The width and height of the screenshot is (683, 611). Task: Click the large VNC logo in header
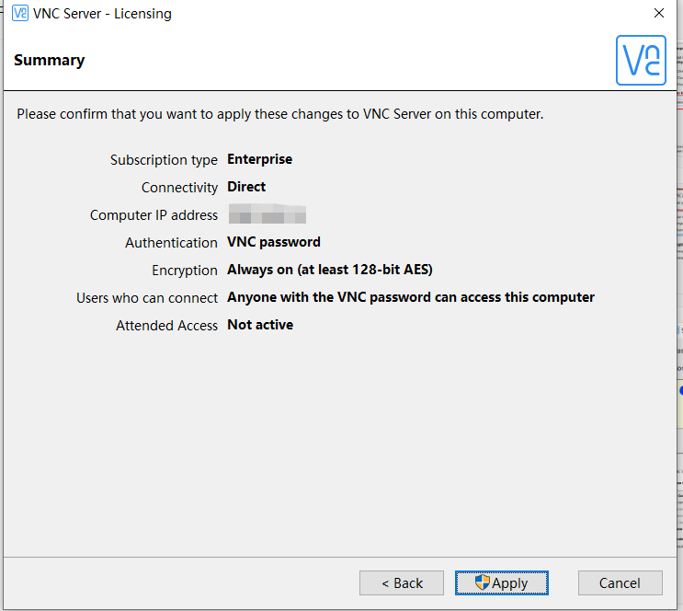(640, 61)
